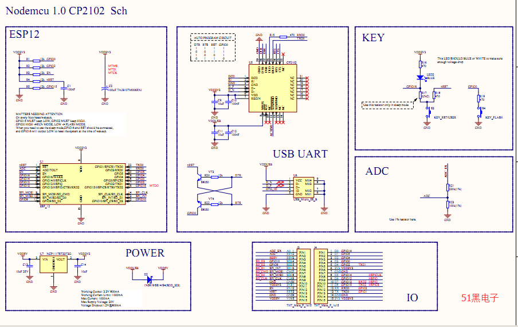Select the C14 capacitor near VOUT
The image size is (518, 327).
tap(77, 266)
